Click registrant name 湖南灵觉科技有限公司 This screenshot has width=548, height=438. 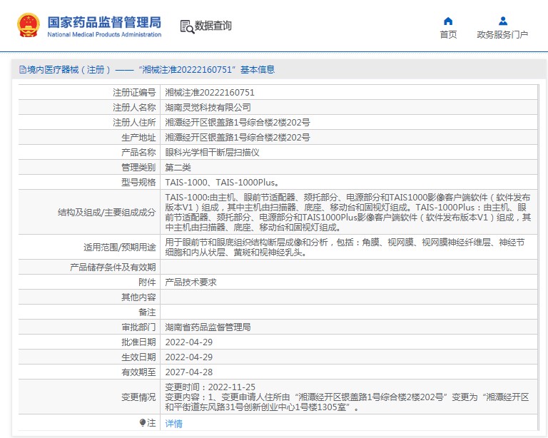pyautogui.click(x=208, y=108)
